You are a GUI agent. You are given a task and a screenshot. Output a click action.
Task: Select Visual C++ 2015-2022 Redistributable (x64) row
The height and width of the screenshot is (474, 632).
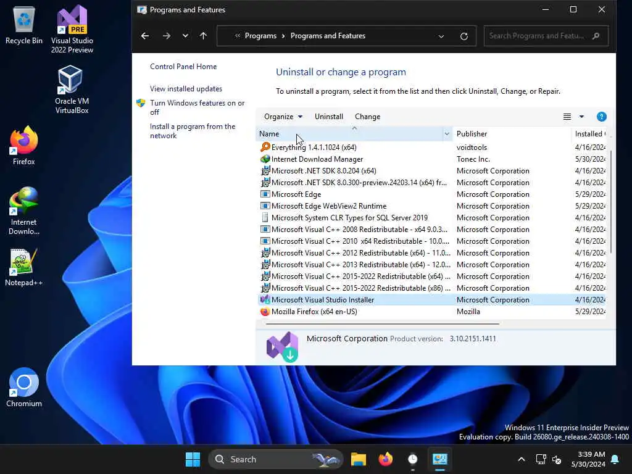[432, 276]
